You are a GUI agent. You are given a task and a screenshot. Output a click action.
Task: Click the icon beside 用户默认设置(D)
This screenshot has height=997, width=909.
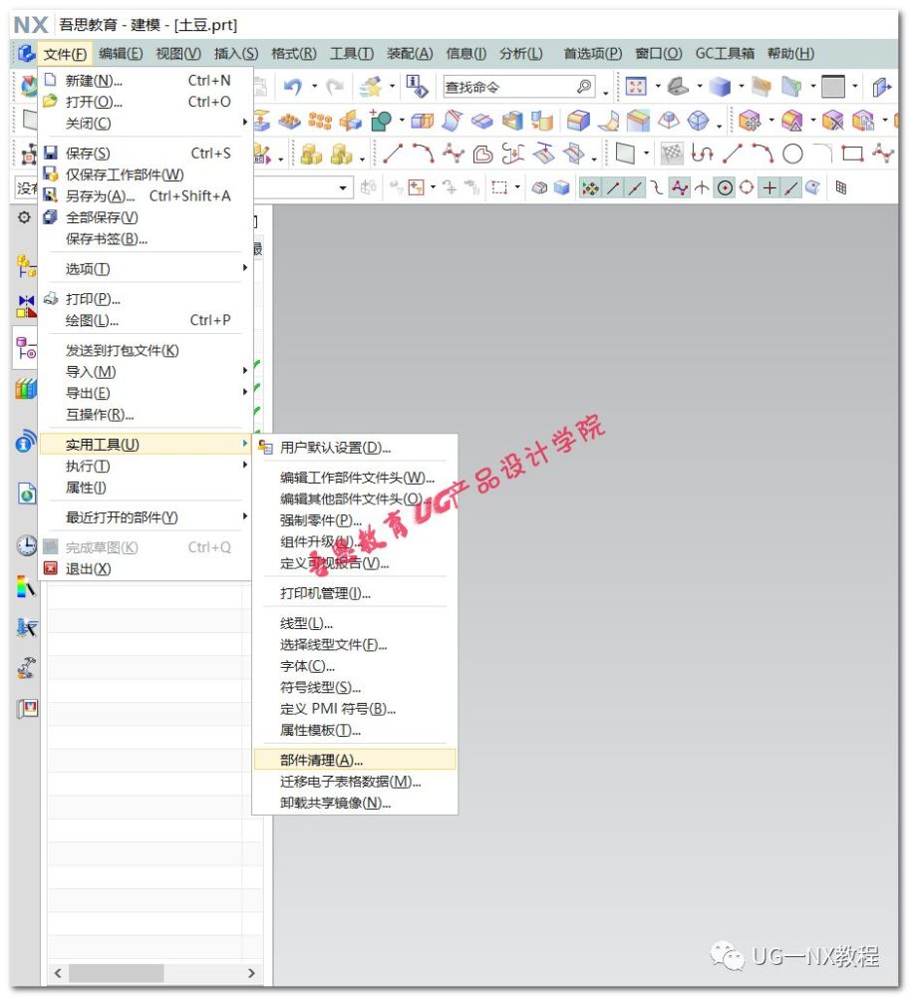(266, 447)
